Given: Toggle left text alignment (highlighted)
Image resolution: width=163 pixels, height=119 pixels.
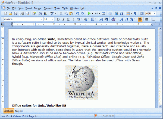Looking at the screenshot, I should point(140,19).
